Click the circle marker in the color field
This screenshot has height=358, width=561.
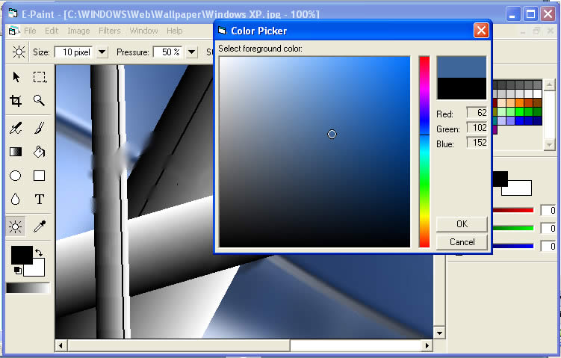332,135
